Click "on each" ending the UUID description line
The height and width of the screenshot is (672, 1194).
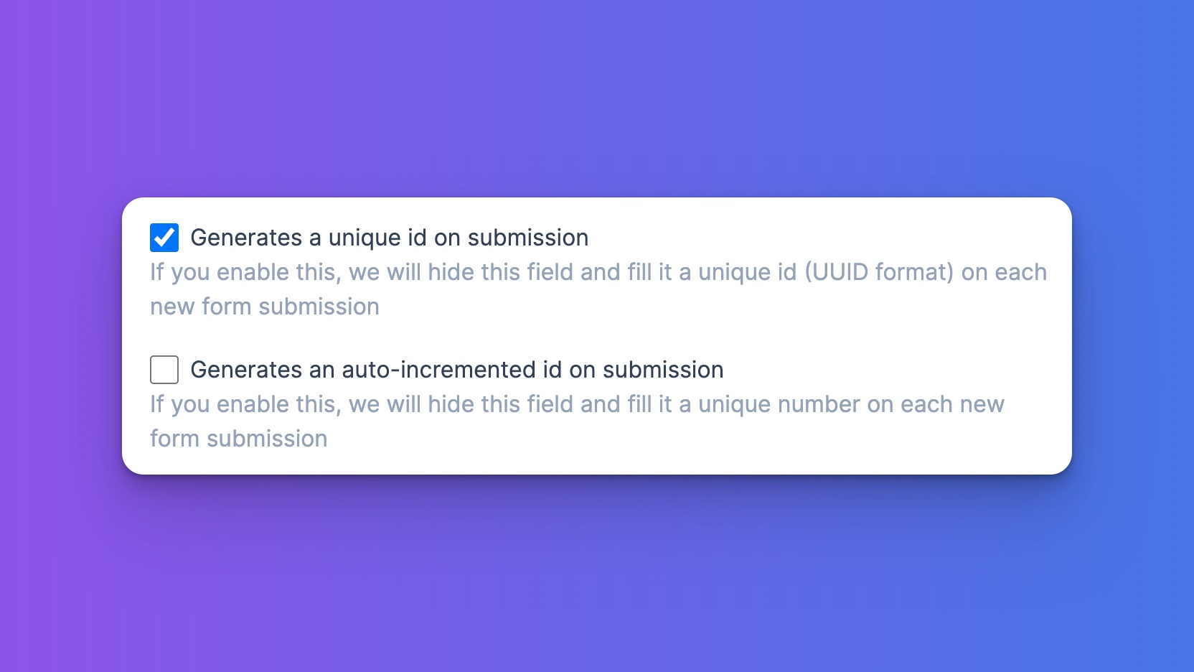(x=1004, y=272)
